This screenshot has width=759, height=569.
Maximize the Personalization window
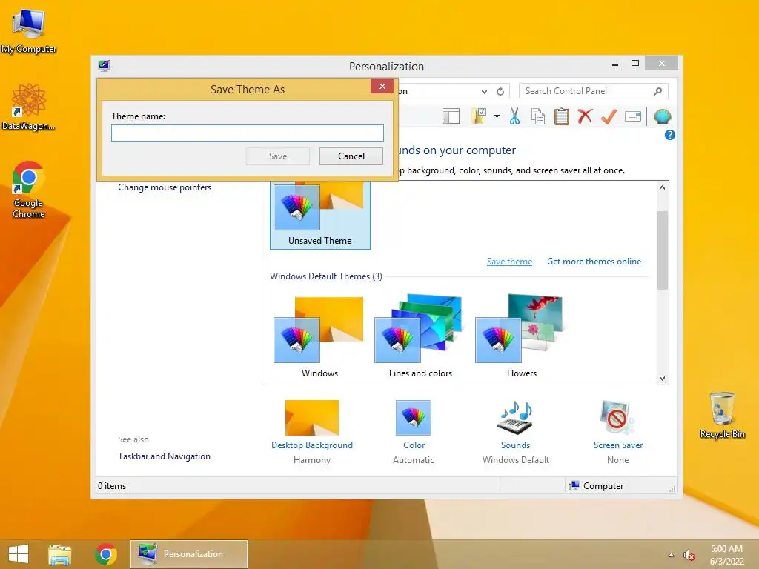[635, 64]
